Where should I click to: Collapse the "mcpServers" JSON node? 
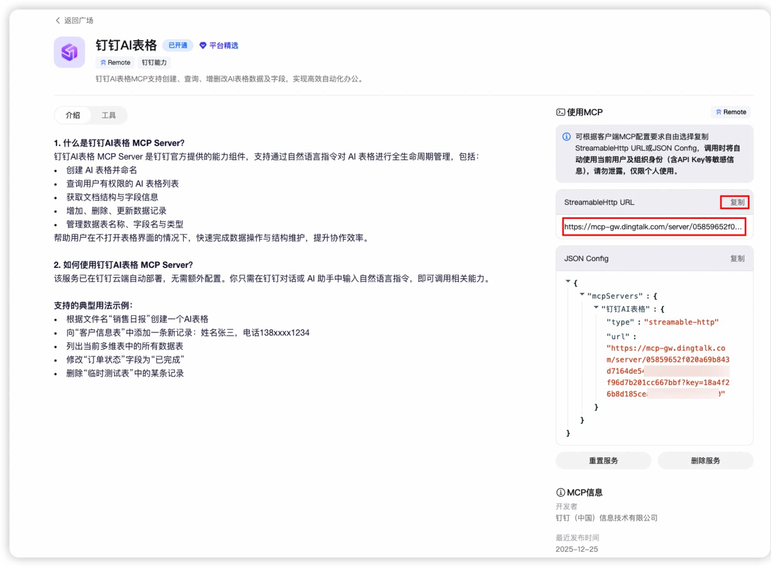(x=582, y=294)
